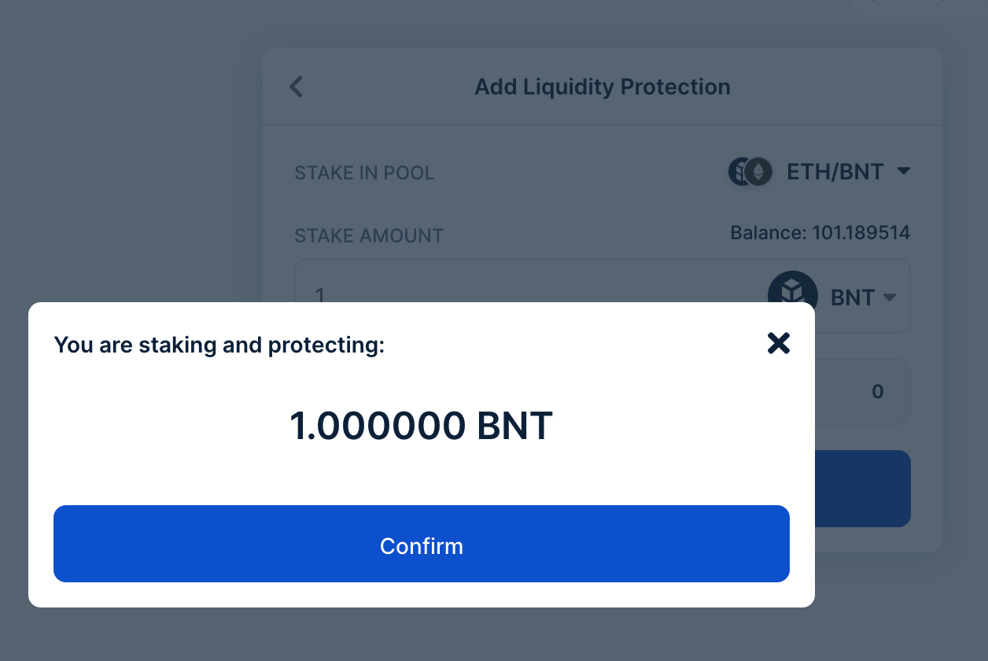Click the overlapping token pair icons beside ETH/BNT

tap(750, 171)
